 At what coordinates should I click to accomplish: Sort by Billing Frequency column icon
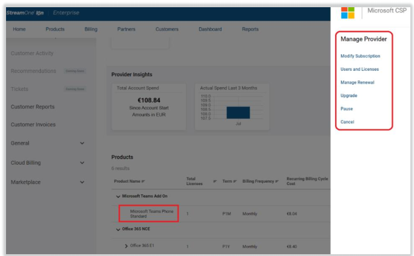point(277,181)
